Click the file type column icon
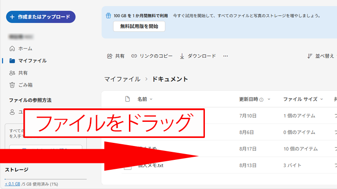Image resolution: width=337 pixels, height=189 pixels. pyautogui.click(x=128, y=99)
